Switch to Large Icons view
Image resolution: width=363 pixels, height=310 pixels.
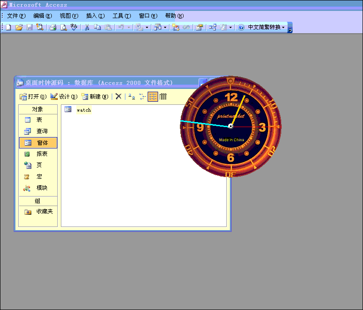[131, 97]
